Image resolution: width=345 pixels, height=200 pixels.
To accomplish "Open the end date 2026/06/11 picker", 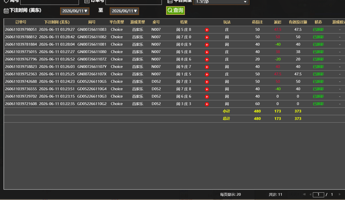I will (x=124, y=11).
